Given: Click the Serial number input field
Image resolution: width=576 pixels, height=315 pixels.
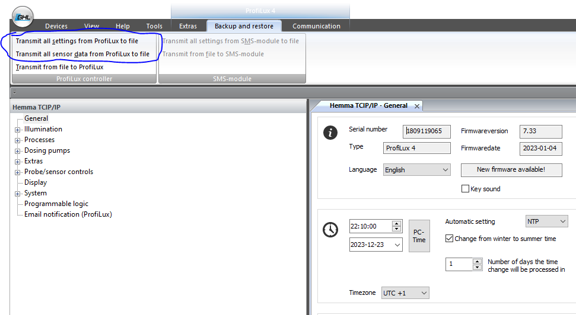Looking at the screenshot, I should [x=427, y=131].
